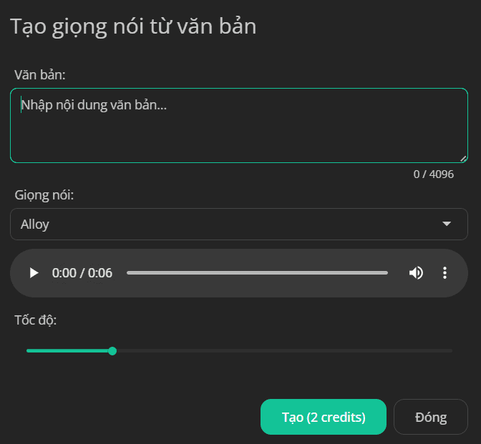The width and height of the screenshot is (481, 444).
Task: Play the Alloy voice sample audio
Action: (34, 272)
